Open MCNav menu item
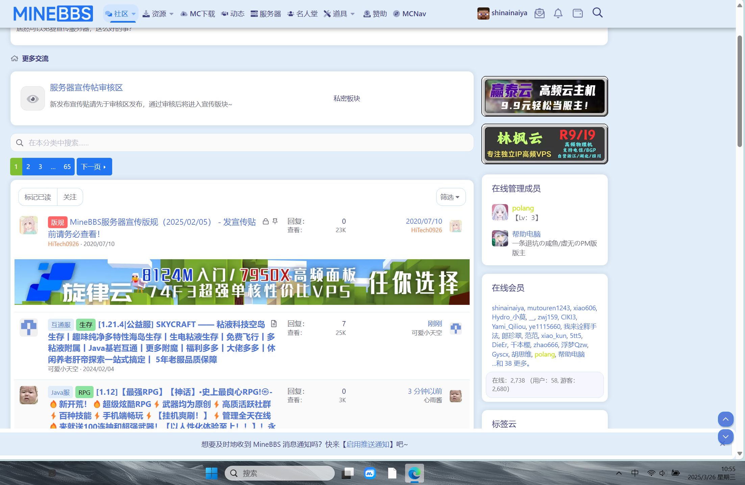This screenshot has height=485, width=745. coord(410,14)
